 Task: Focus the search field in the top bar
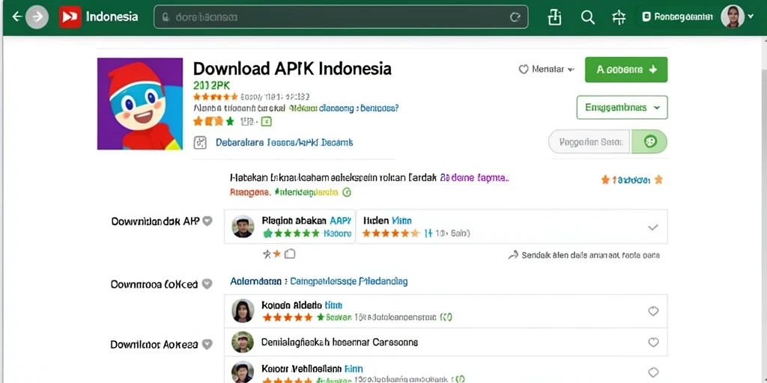tap(341, 17)
